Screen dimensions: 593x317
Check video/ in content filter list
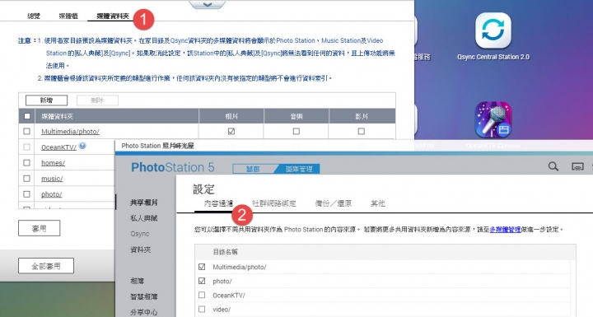tap(202, 309)
